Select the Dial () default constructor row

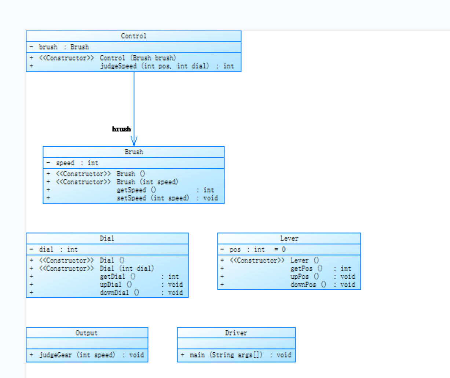[77, 260]
